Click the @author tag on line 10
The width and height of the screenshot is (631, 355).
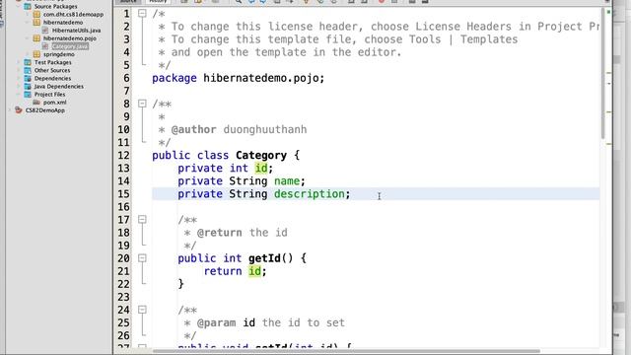(193, 129)
